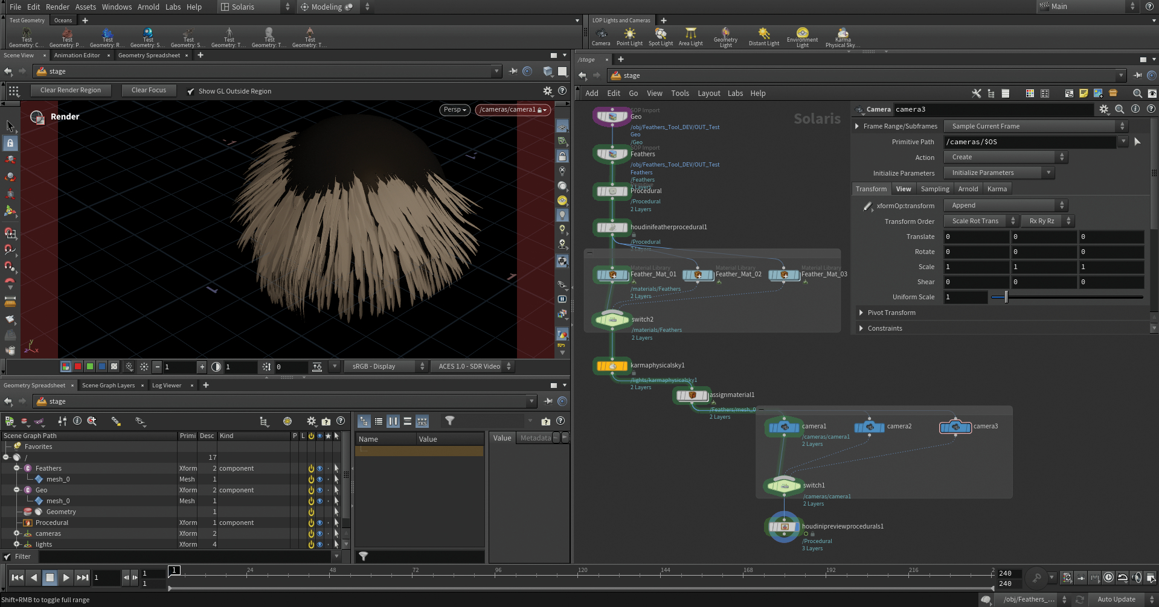This screenshot has width=1159, height=607.
Task: Click the Play forward button
Action: click(x=66, y=577)
